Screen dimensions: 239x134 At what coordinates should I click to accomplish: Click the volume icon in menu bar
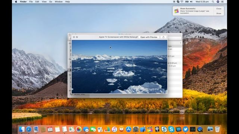[x=192, y=1]
